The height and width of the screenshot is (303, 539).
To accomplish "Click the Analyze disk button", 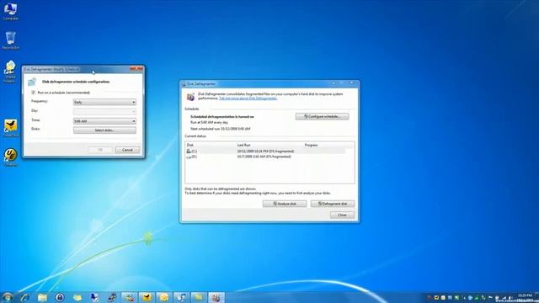I will 285,204.
